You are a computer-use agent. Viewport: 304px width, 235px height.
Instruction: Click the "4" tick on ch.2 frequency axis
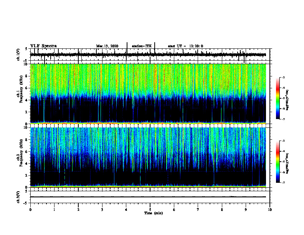[26, 164]
